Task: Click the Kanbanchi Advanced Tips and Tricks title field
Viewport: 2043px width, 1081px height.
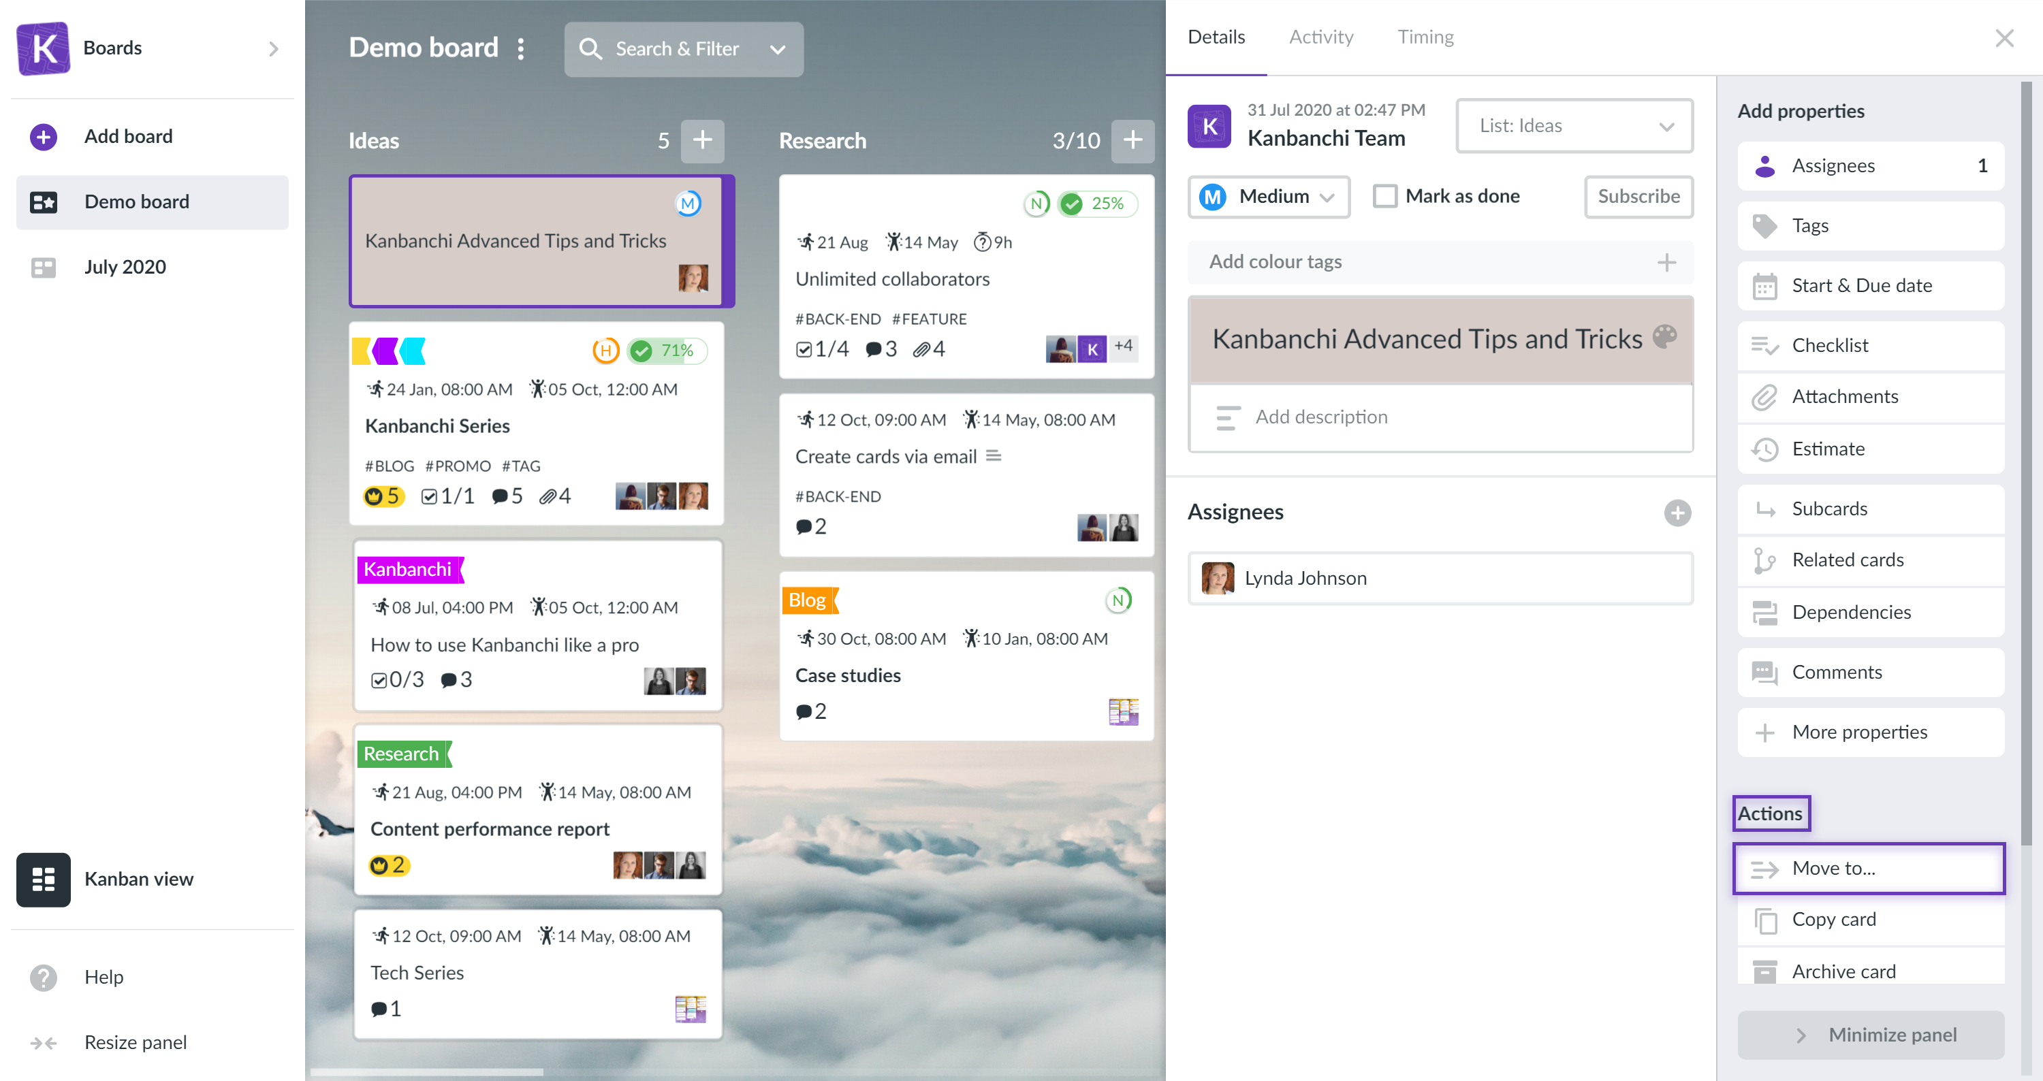Action: [x=1427, y=339]
